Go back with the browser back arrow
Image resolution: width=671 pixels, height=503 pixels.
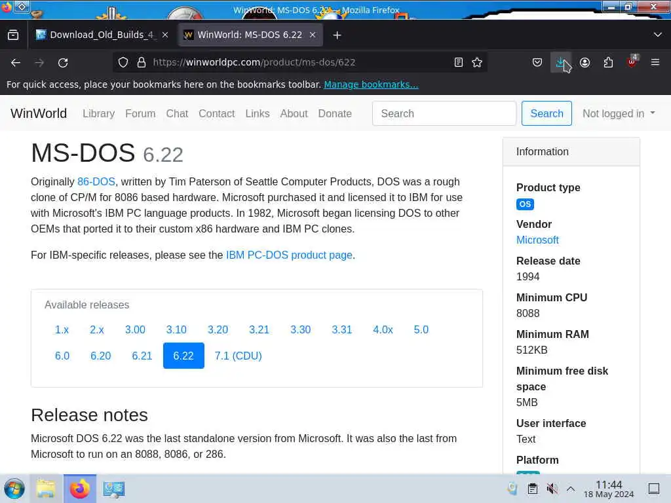tap(16, 63)
